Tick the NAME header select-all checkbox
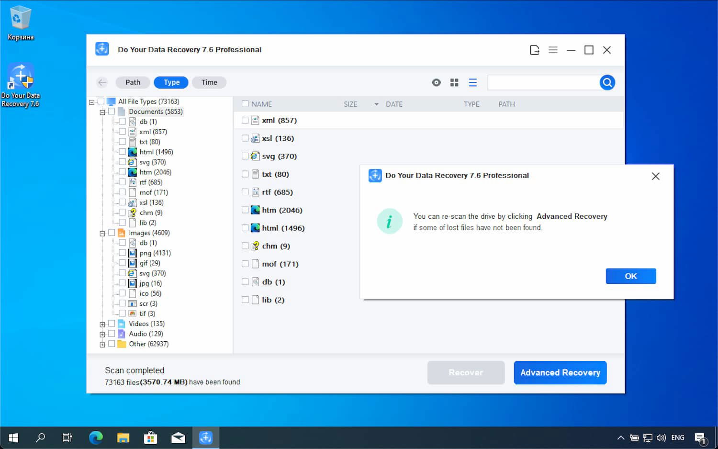 [x=245, y=104]
